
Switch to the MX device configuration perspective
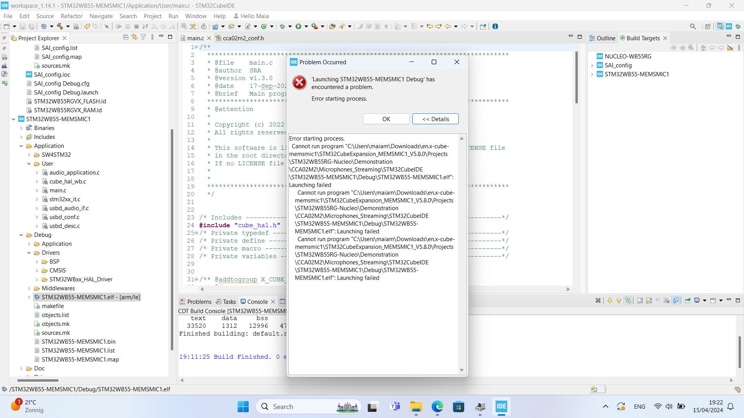tap(729, 26)
